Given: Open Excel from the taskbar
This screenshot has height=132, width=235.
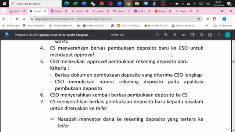Looking at the screenshot, I should pos(75,4).
